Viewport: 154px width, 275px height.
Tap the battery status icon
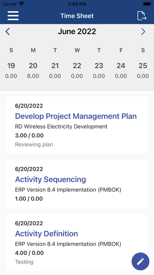pos(147,4)
